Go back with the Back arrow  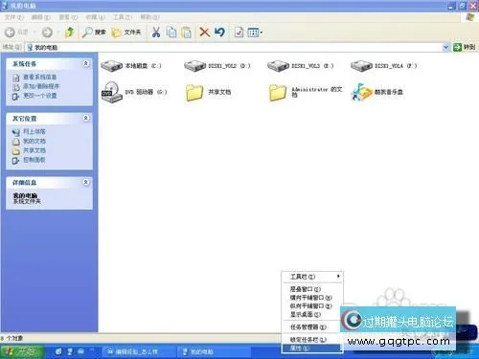[x=16, y=33]
